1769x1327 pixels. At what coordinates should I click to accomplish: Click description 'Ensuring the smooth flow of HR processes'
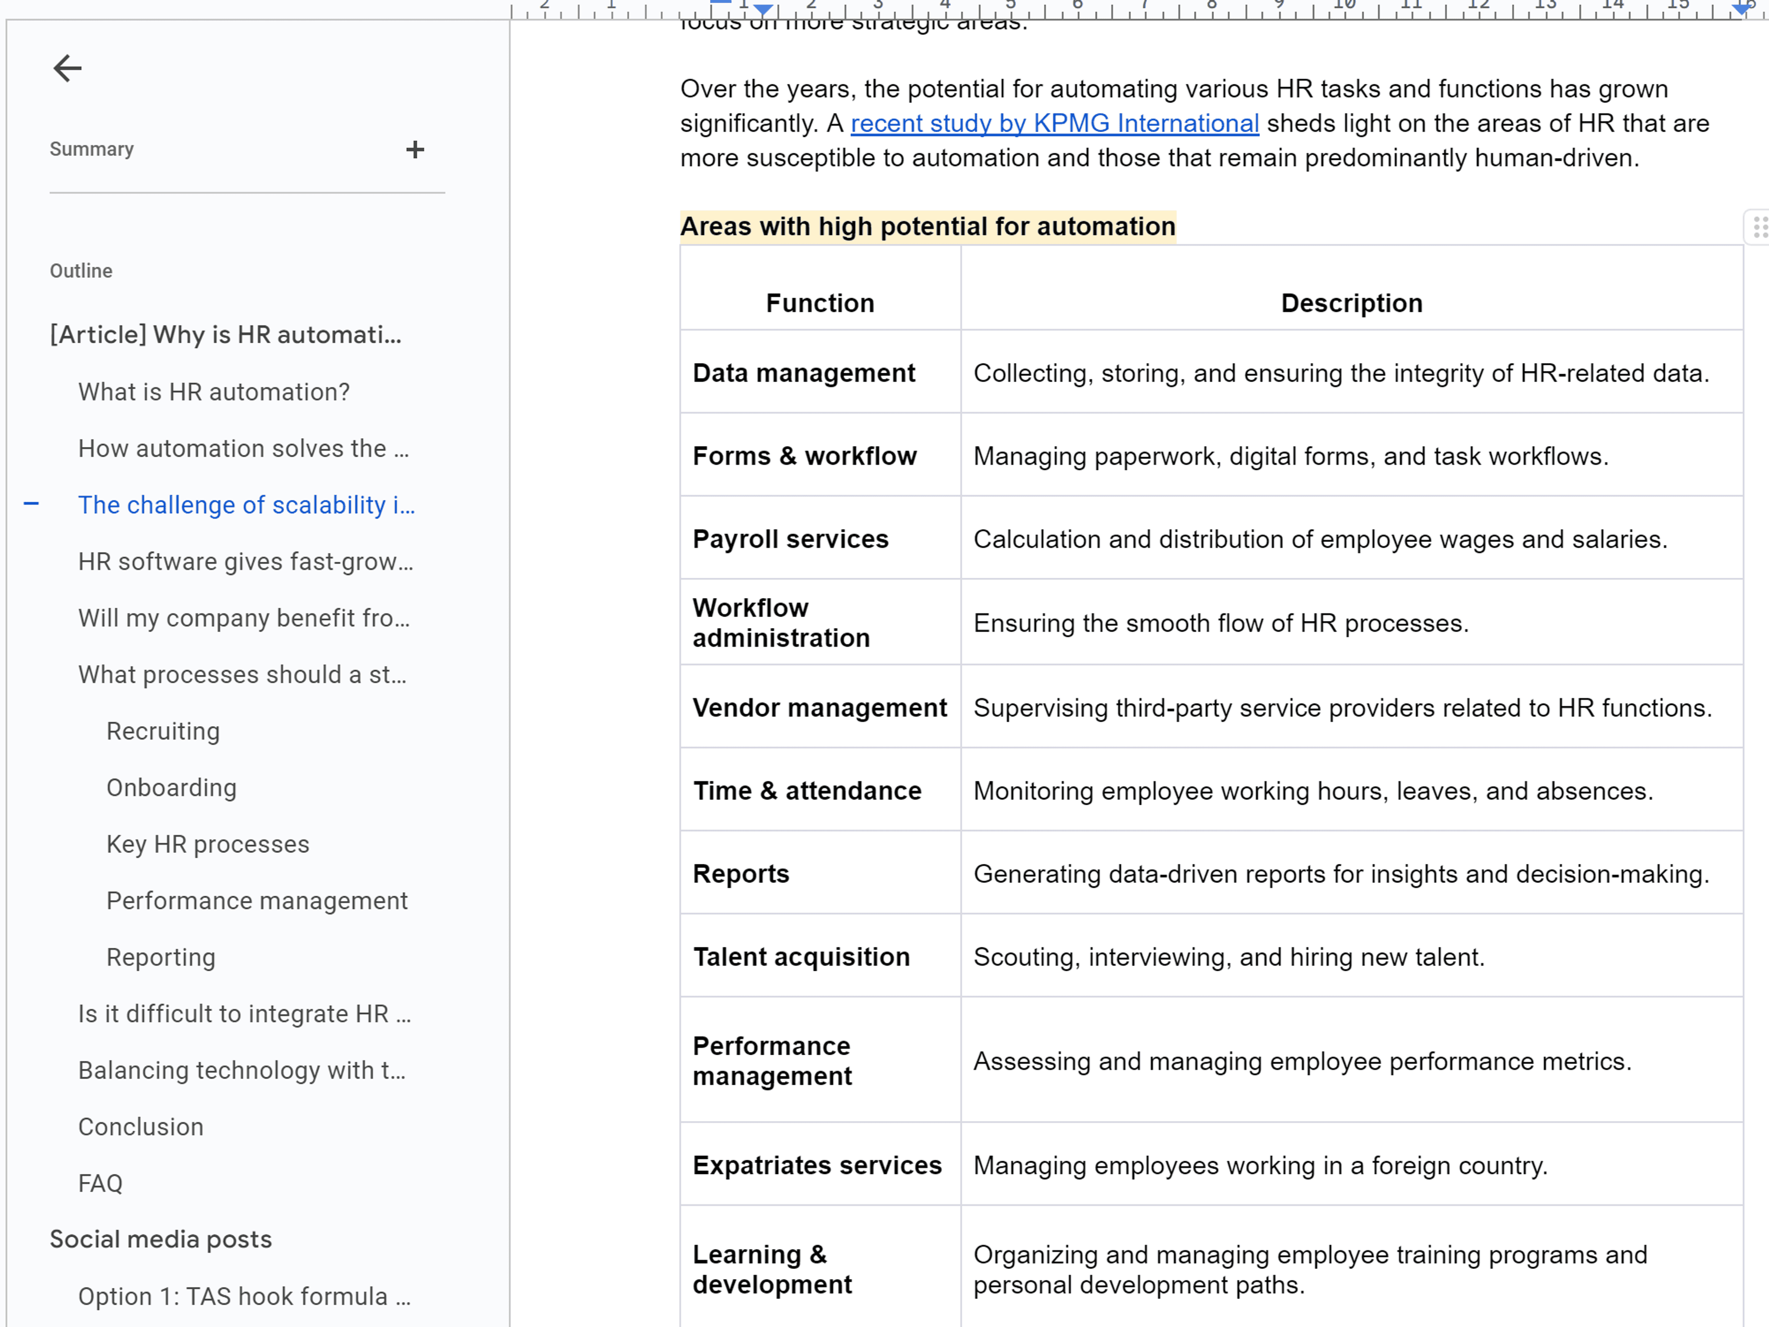coord(1221,623)
